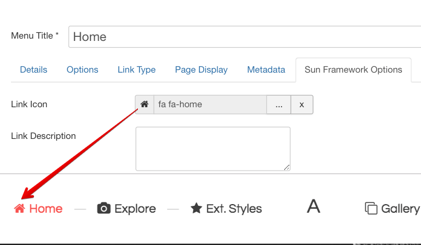421x245 pixels.
Task: Navigate to the Ext. Styles menu link
Action: [234, 209]
